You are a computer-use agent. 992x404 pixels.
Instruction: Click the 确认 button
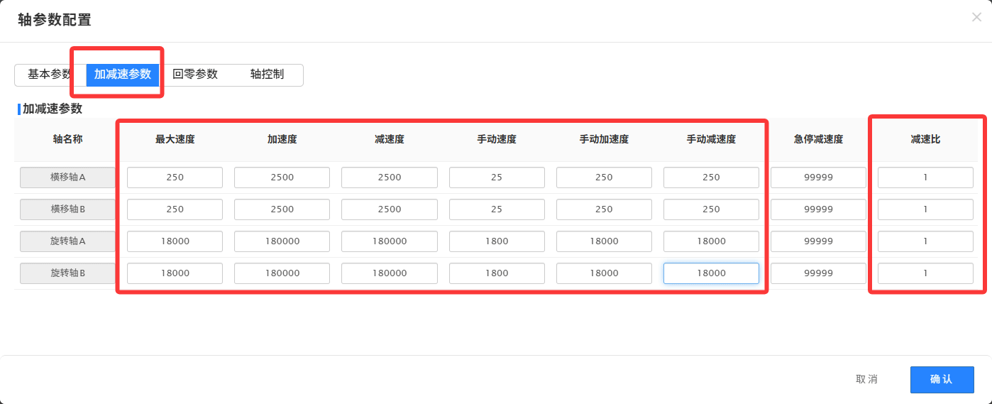tap(942, 379)
